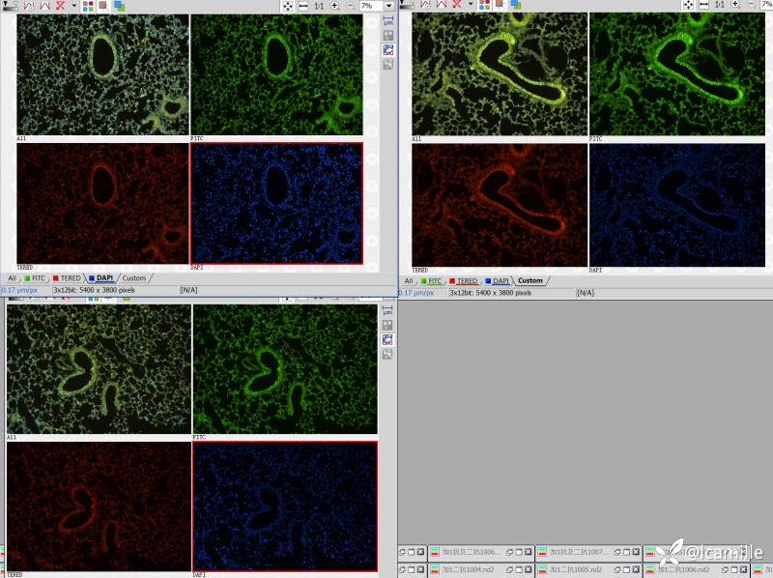Click auto-scale curve icon in top-left window
The height and width of the screenshot is (578, 773).
click(29, 6)
